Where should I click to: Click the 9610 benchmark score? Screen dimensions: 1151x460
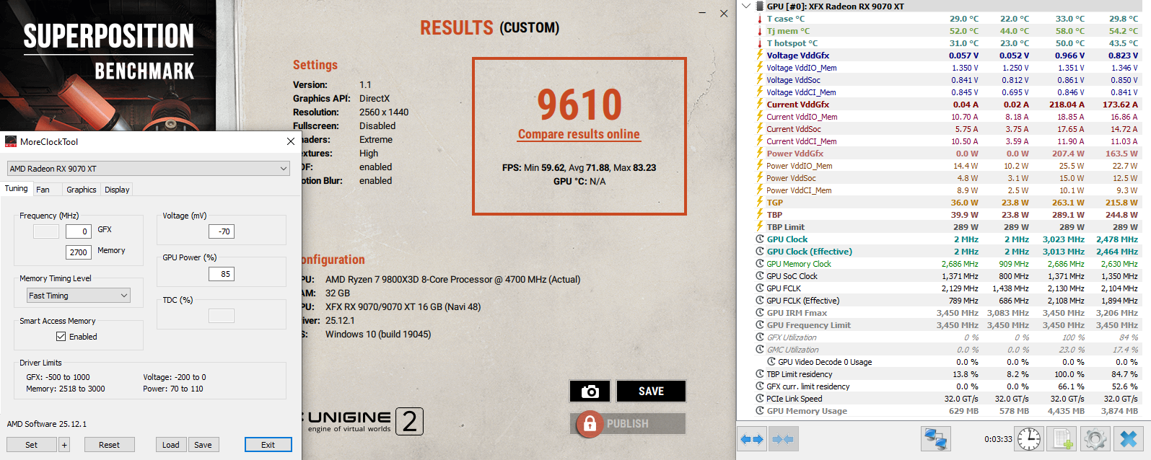tap(579, 105)
